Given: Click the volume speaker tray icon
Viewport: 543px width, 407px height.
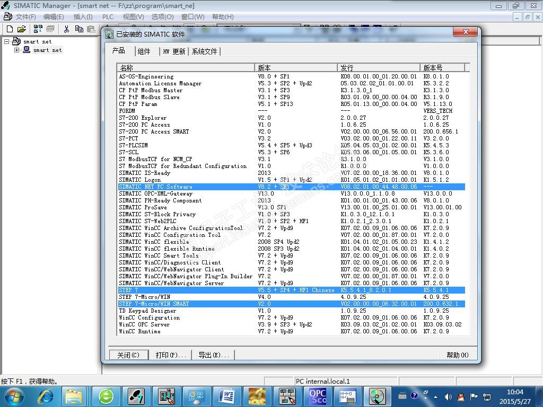Looking at the screenshot, I should tap(448, 397).
